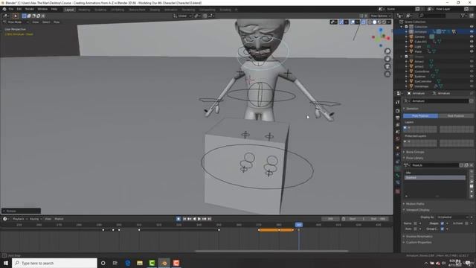The height and width of the screenshot is (268, 476).
Task: Expand the Bone Groups panel
Action: click(x=415, y=152)
